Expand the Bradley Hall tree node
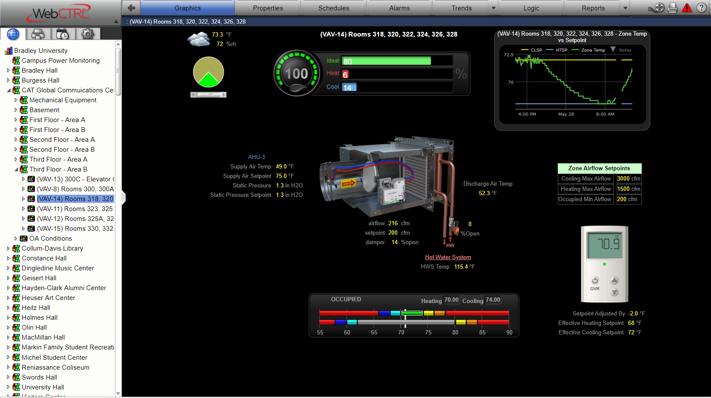 tap(8, 70)
